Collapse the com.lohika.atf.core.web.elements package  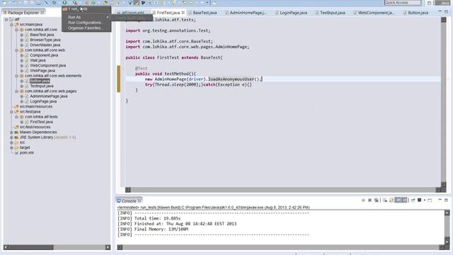[x=17, y=76]
